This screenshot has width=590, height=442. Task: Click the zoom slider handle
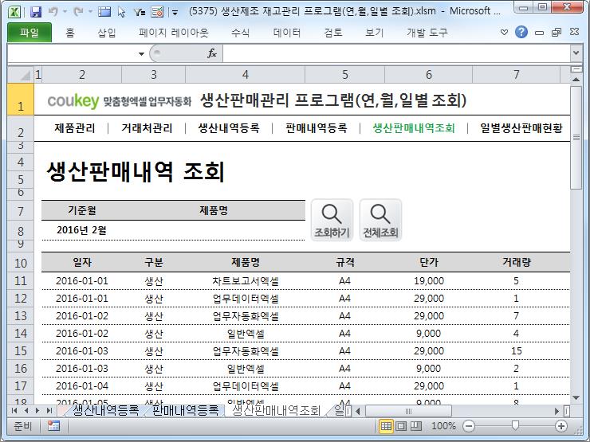click(x=515, y=426)
